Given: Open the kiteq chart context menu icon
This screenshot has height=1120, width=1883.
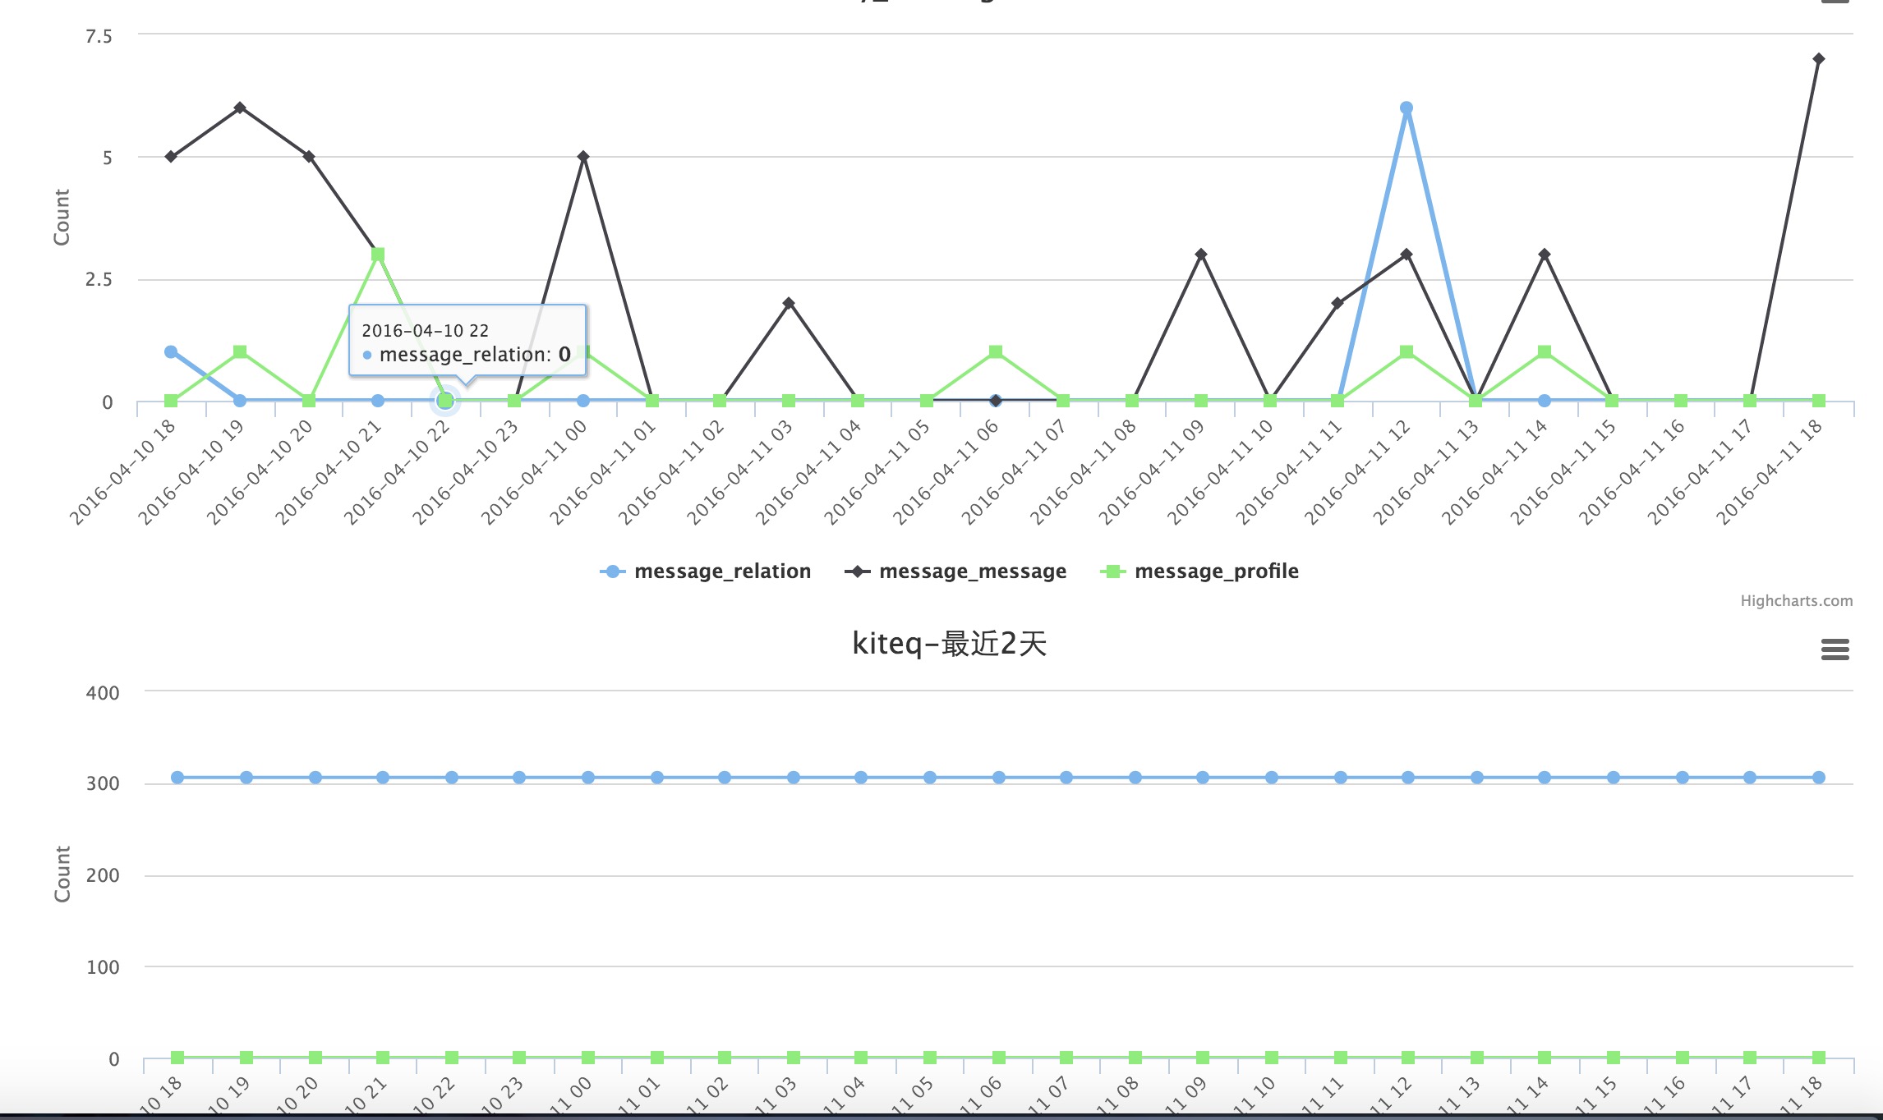Looking at the screenshot, I should click(1835, 650).
